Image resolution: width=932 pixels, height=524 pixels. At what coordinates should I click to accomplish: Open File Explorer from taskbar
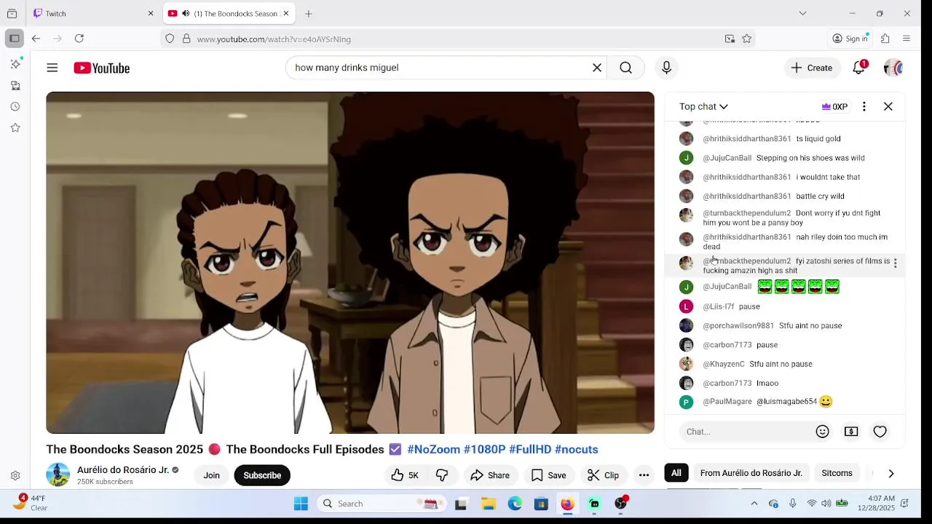coord(488,504)
